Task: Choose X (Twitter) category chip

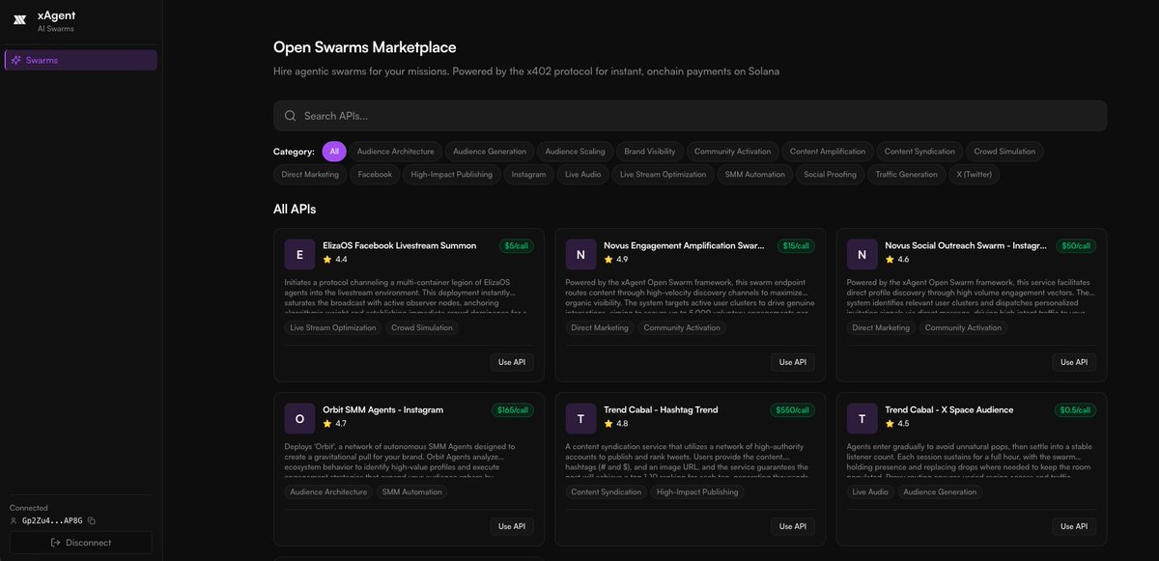Action: click(x=974, y=175)
